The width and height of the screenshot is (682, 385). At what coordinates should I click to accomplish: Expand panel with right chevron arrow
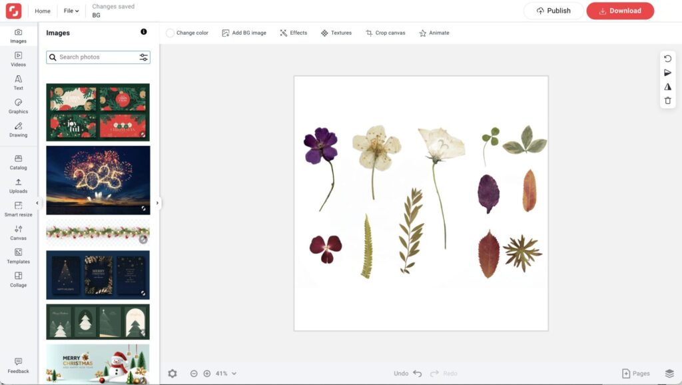158,203
